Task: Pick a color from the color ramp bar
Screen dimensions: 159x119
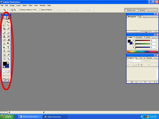Action: (140, 52)
